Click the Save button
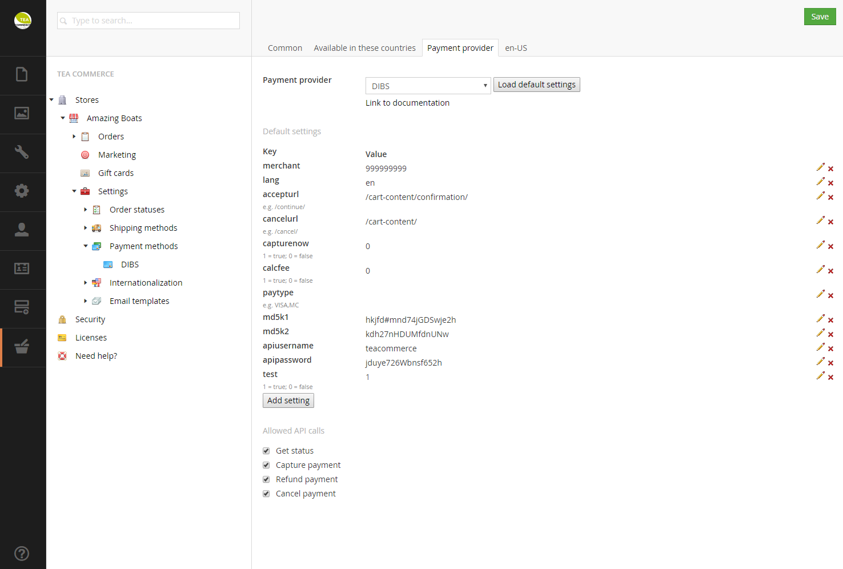This screenshot has width=843, height=569. pyautogui.click(x=820, y=17)
